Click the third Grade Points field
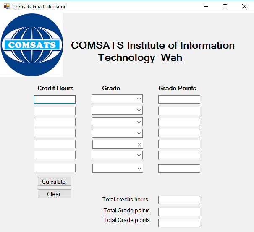The image size is (254, 232). [179, 122]
